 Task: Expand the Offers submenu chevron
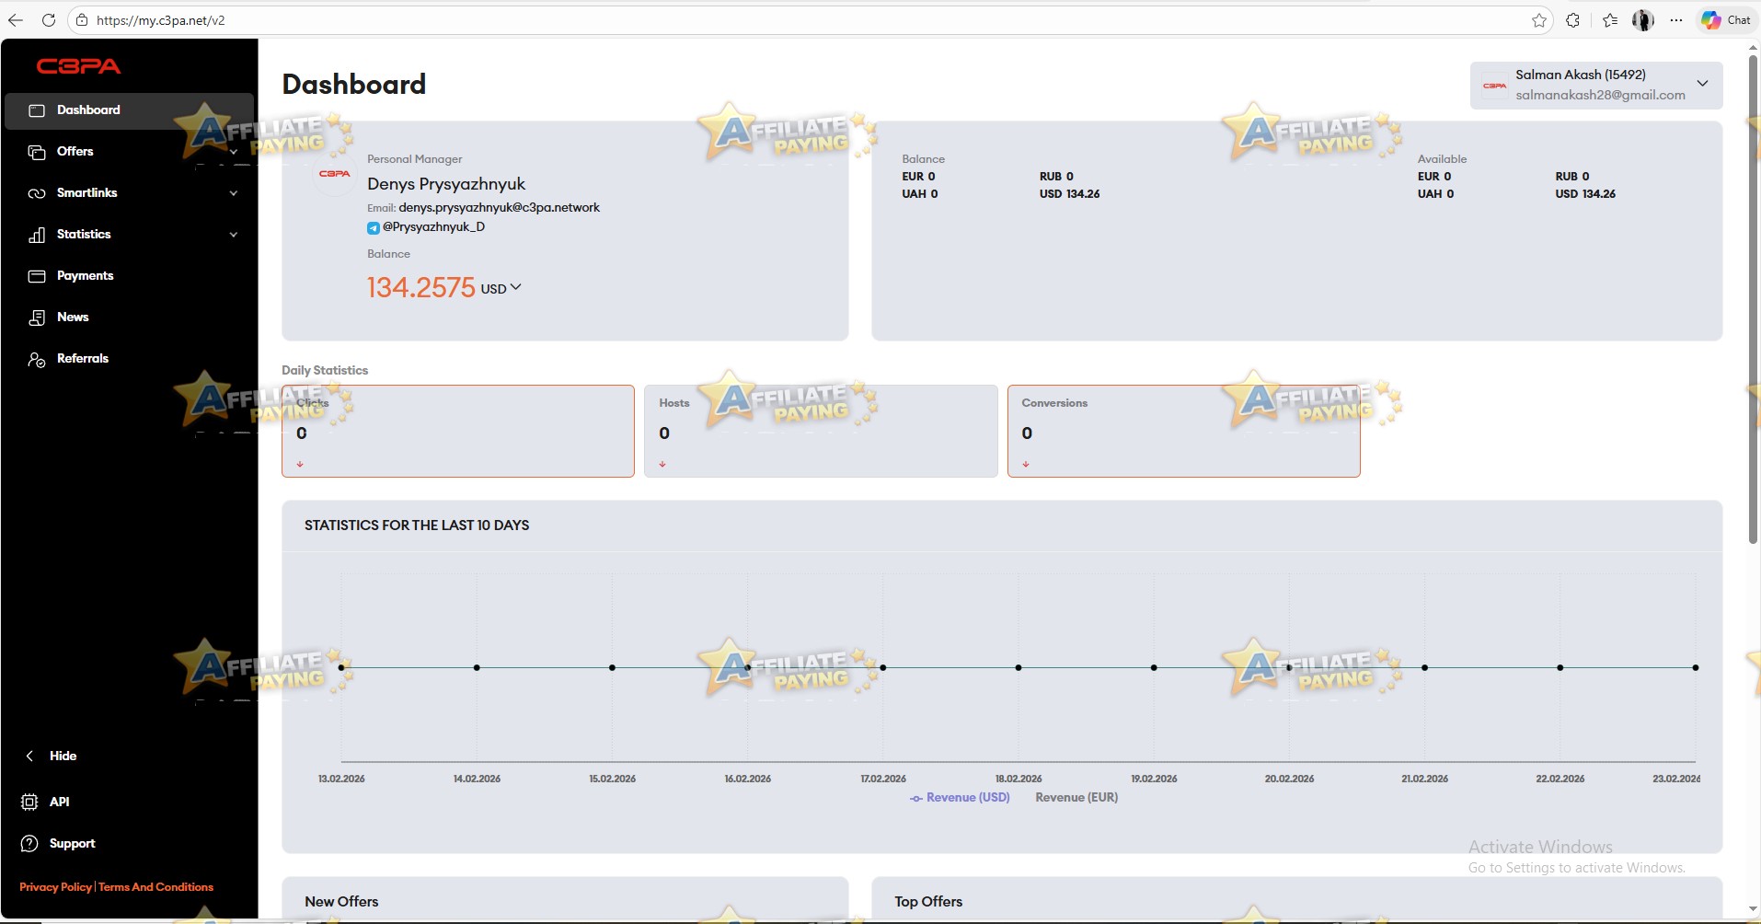tap(234, 152)
